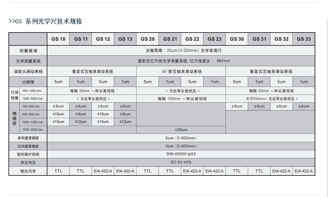This screenshot has width=328, height=197.
Task: Select the 'GS 20' column header
Action: coord(147,39)
